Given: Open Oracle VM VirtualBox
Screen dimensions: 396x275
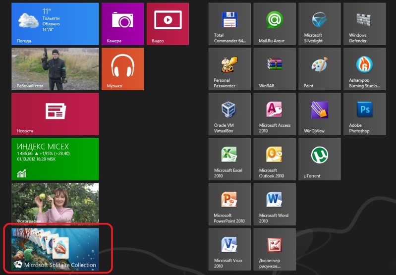Looking at the screenshot, I should point(229,114).
